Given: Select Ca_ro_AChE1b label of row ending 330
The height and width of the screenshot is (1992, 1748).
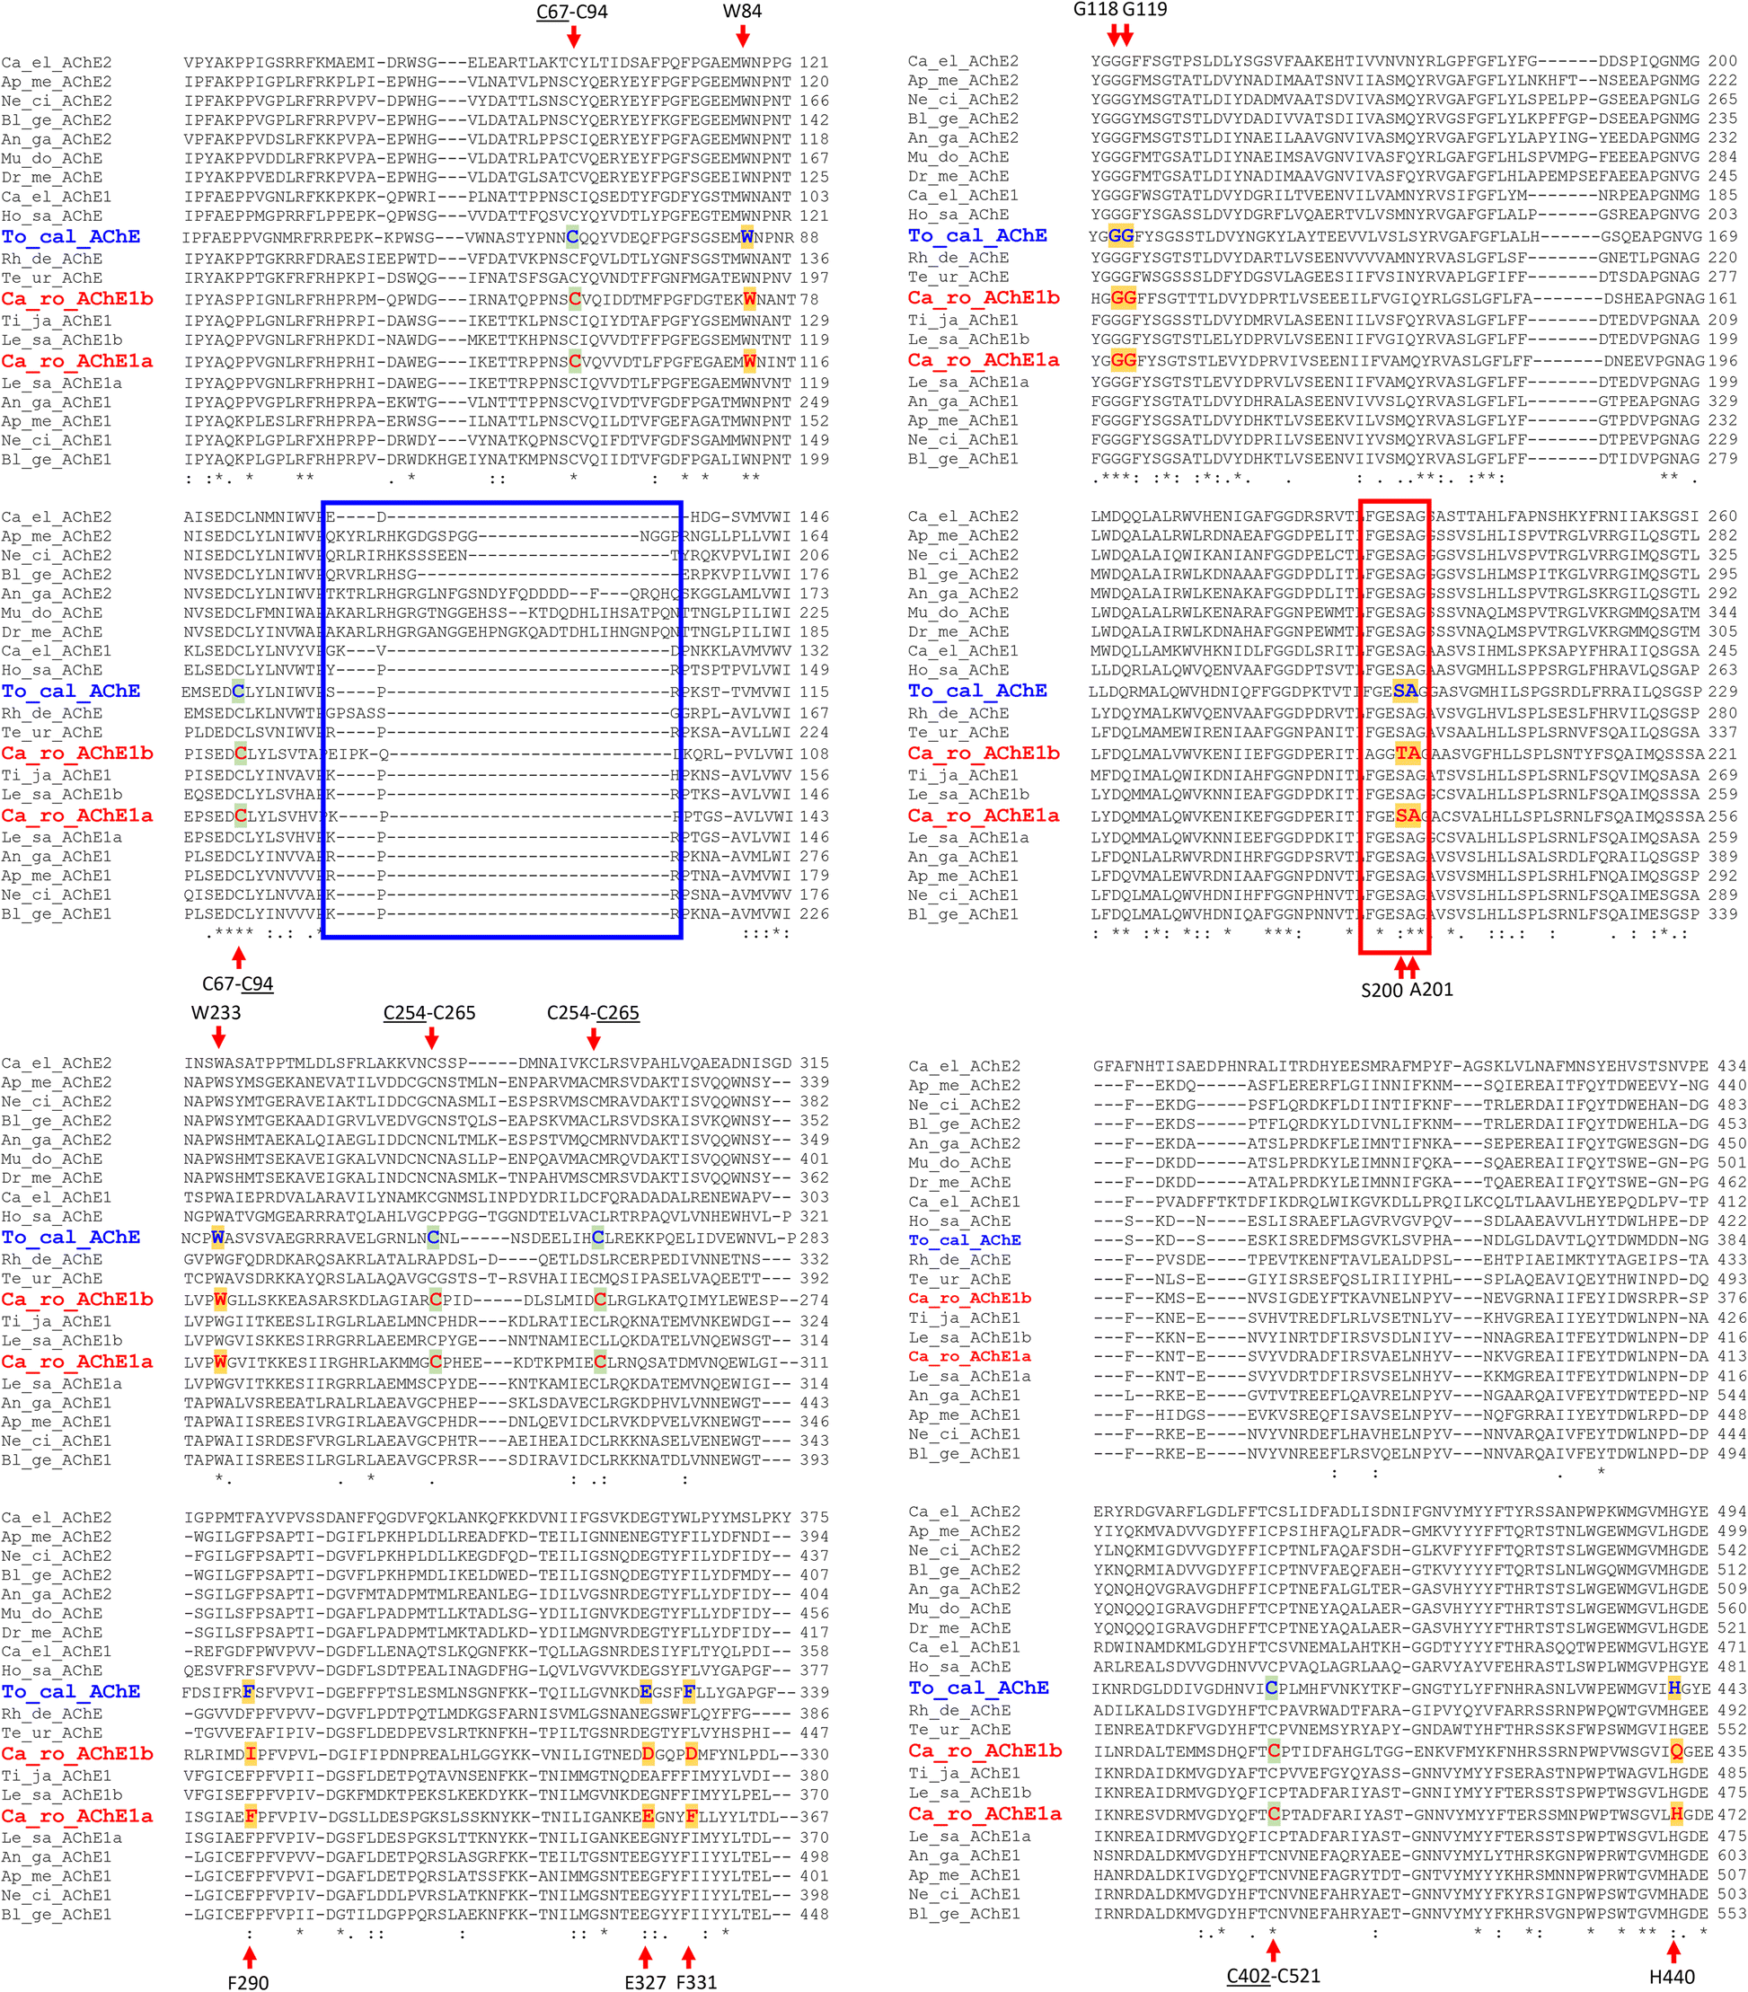Looking at the screenshot, I should 77,1753.
